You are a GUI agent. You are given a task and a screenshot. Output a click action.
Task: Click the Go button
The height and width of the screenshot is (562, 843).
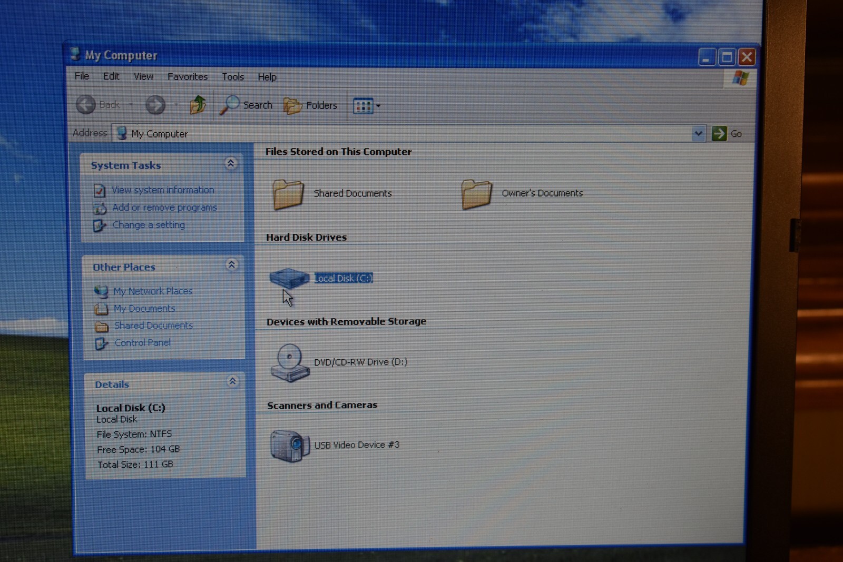coord(727,133)
